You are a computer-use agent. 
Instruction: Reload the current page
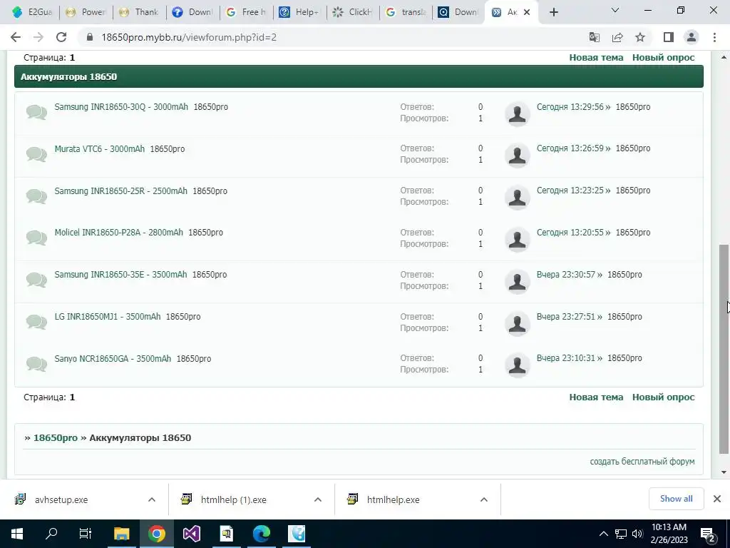(61, 37)
